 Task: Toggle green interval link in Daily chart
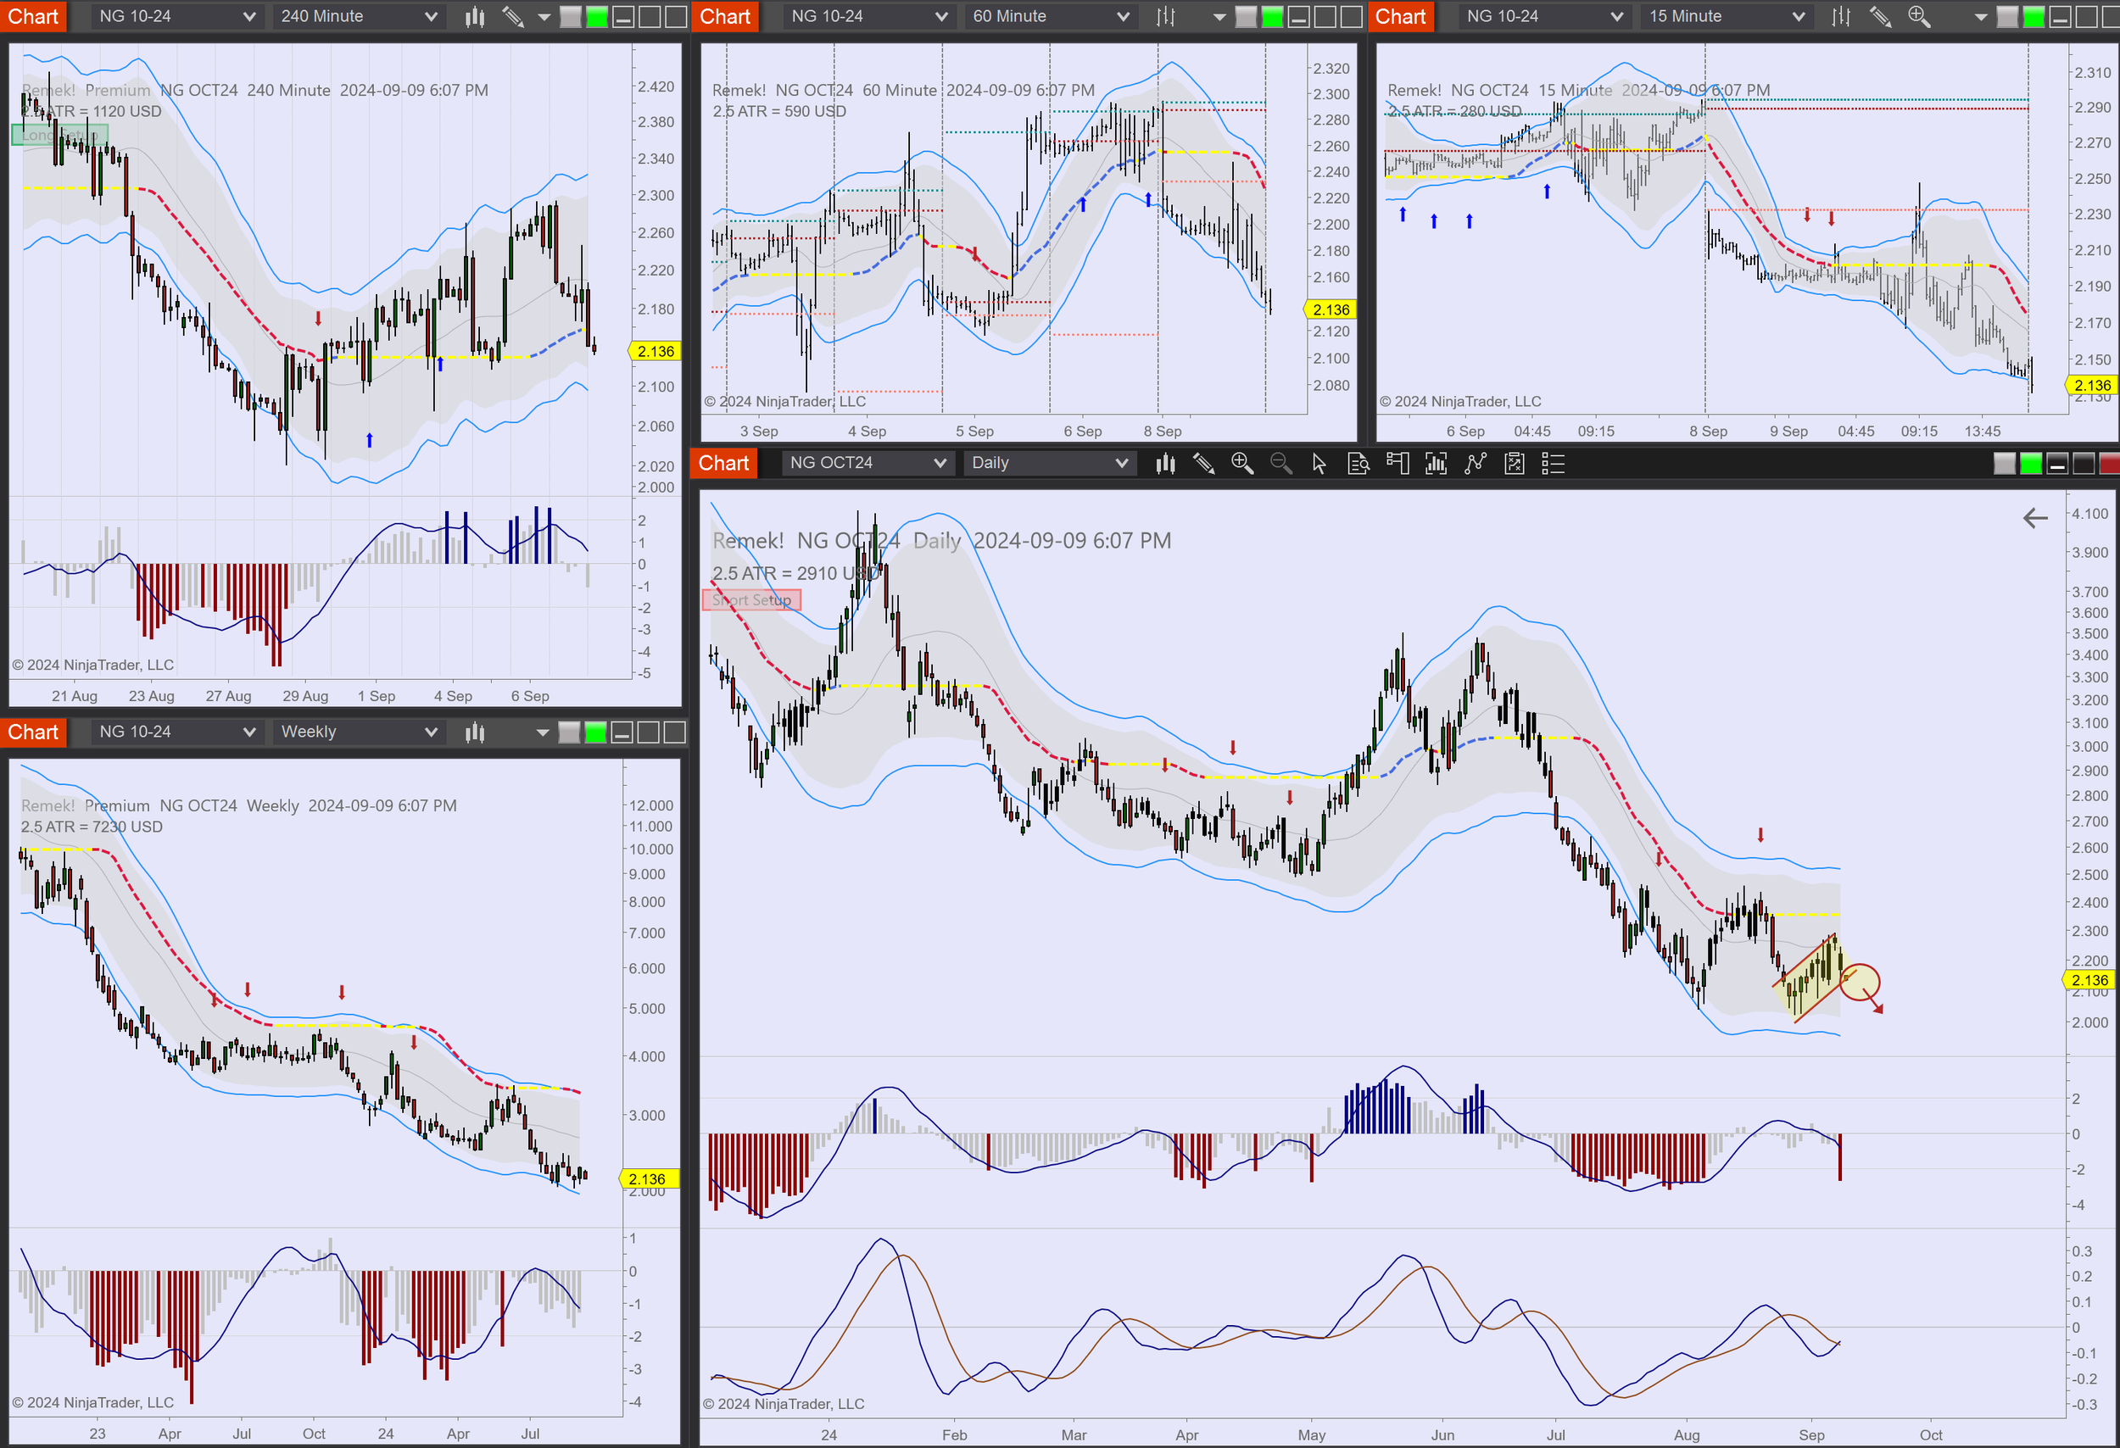coord(2031,463)
